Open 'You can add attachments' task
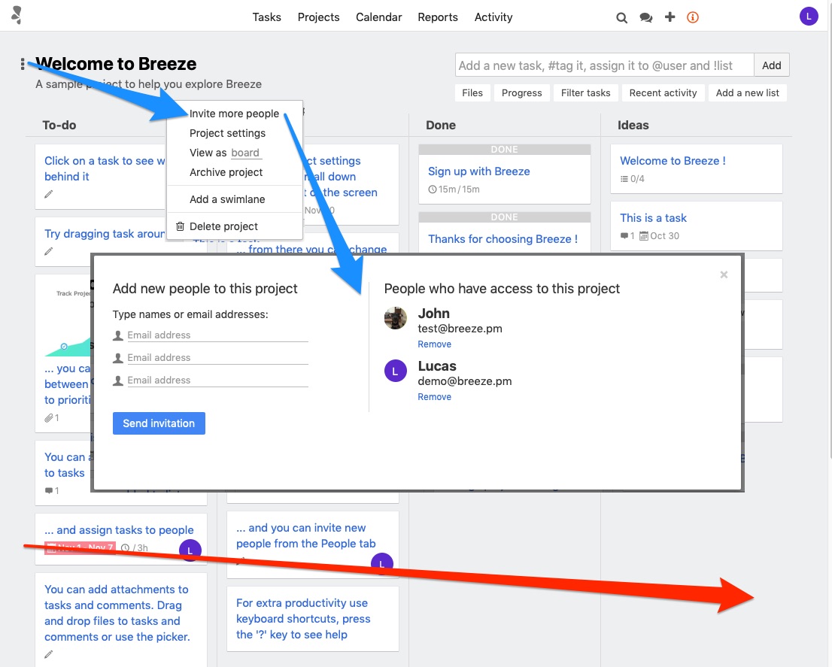 [x=117, y=613]
